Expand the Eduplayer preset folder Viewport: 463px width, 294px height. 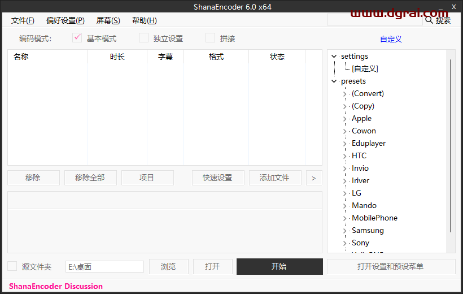click(344, 144)
